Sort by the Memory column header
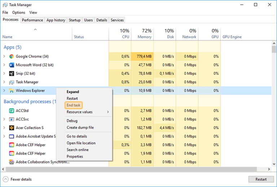 pos(142,34)
